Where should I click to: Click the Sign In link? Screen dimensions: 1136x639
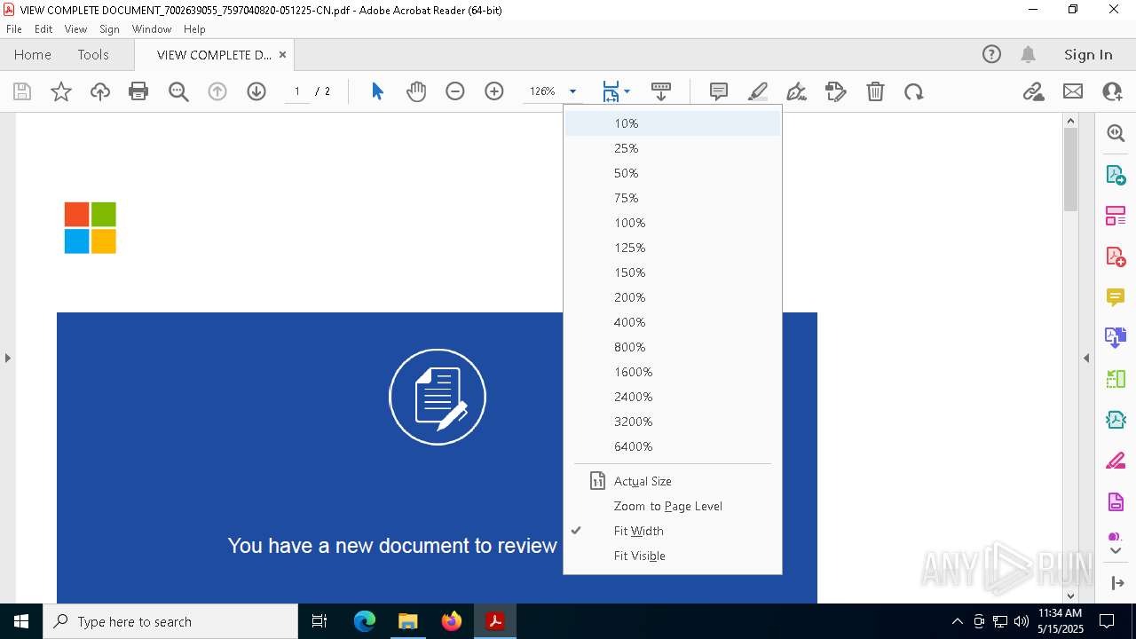coord(1088,54)
